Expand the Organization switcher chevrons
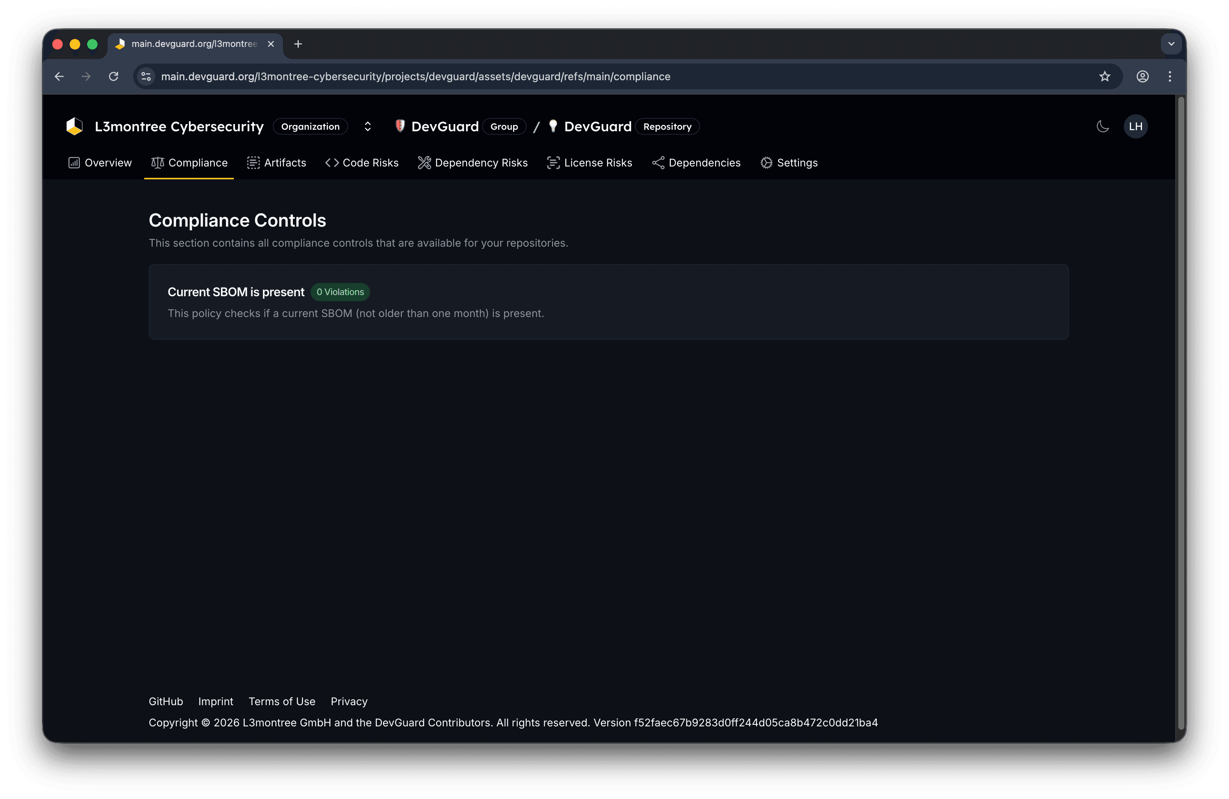The height and width of the screenshot is (799, 1229). tap(367, 126)
